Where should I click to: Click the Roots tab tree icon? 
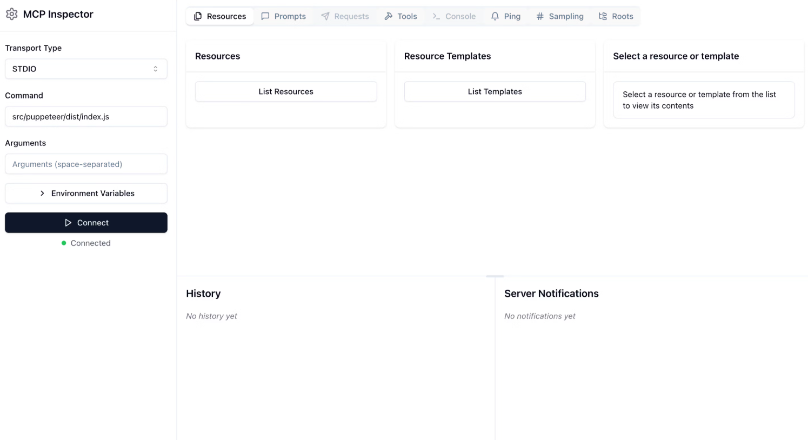point(603,16)
